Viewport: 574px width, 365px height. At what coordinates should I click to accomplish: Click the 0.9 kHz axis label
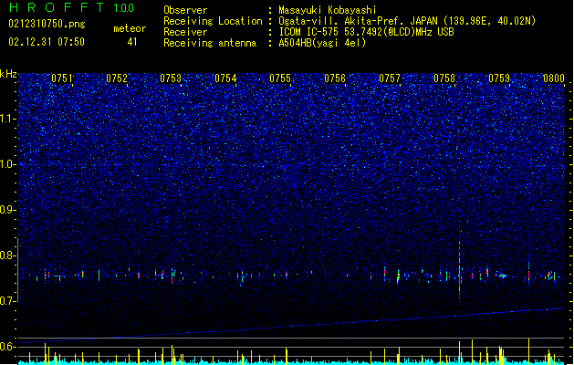point(8,210)
